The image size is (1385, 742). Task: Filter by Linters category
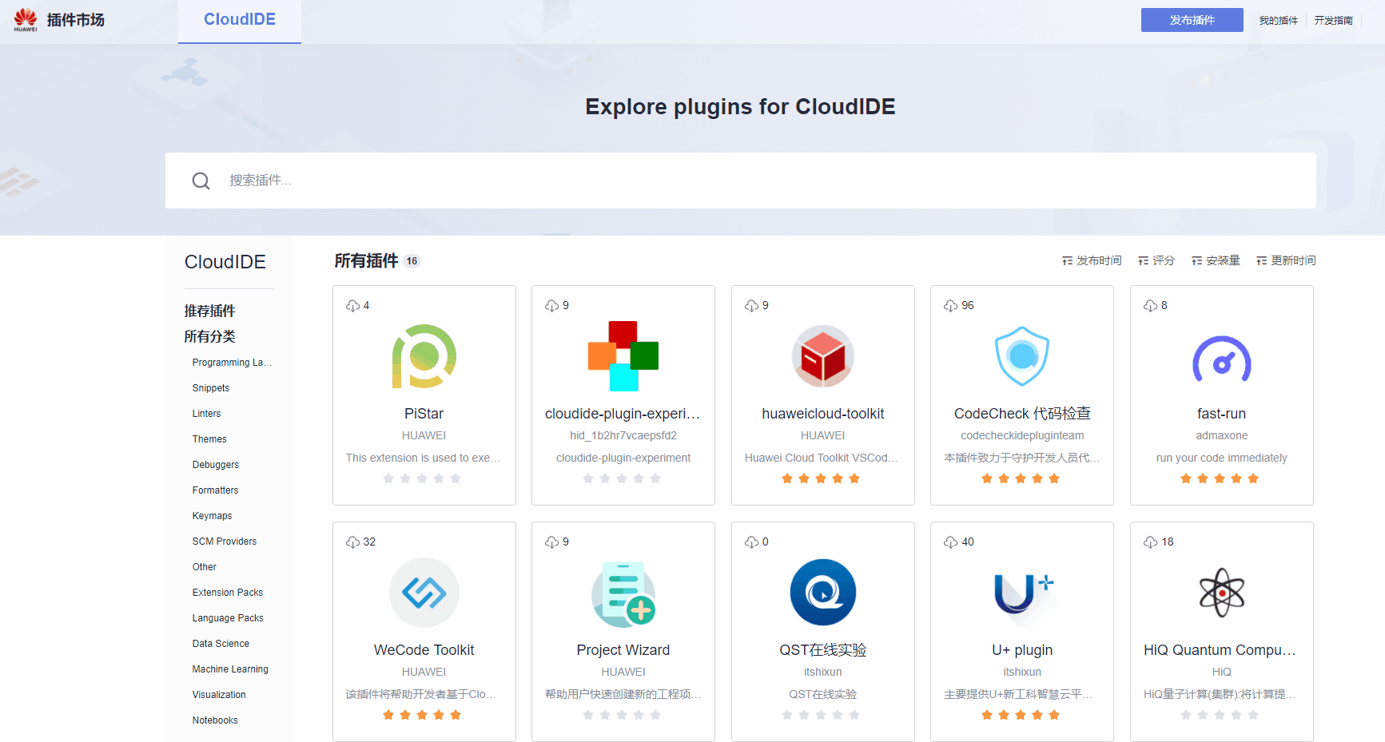(206, 414)
